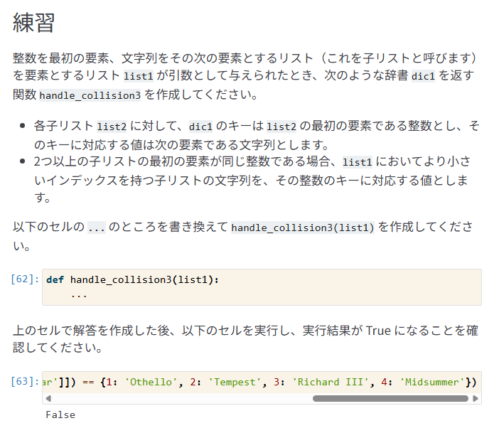Select the [62] cell prompt
This screenshot has width=499, height=433.
[25, 279]
